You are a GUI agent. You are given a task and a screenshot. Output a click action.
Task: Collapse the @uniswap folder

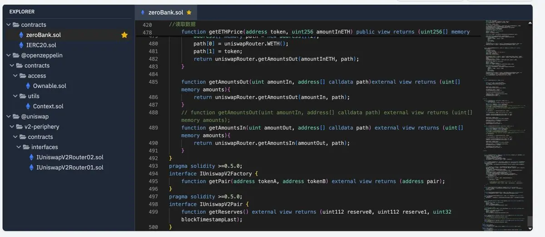(x=9, y=117)
